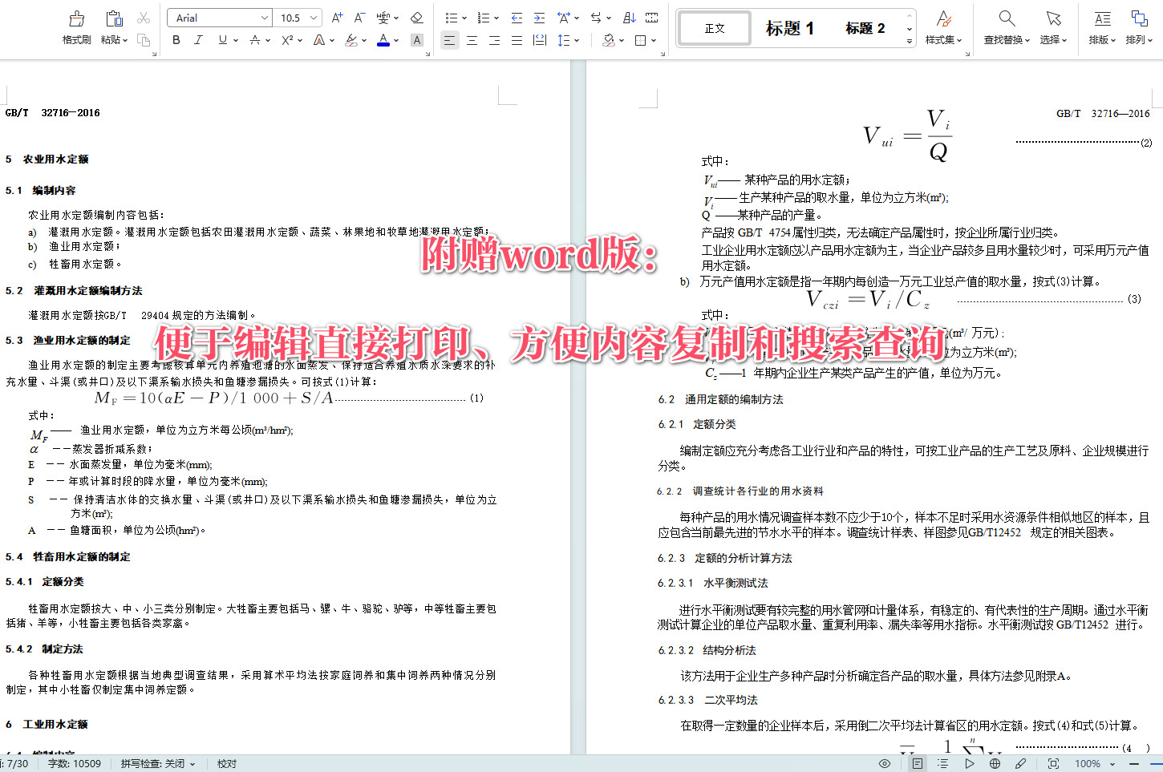Select the 正文 style entry
This screenshot has width=1163, height=772.
pos(713,27)
